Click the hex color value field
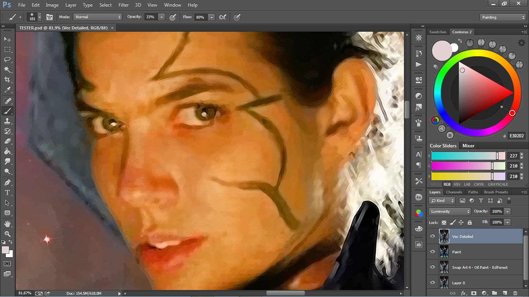 point(516,136)
